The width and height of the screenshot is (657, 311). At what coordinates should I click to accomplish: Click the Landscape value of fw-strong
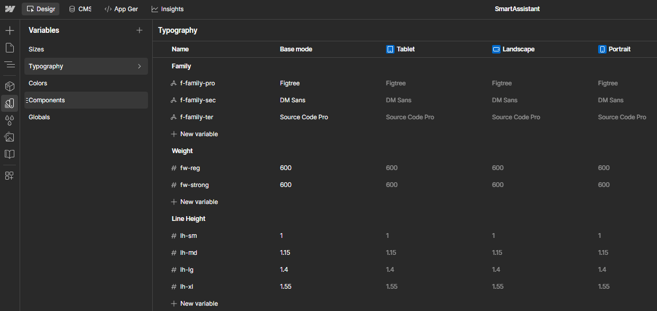tap(498, 185)
